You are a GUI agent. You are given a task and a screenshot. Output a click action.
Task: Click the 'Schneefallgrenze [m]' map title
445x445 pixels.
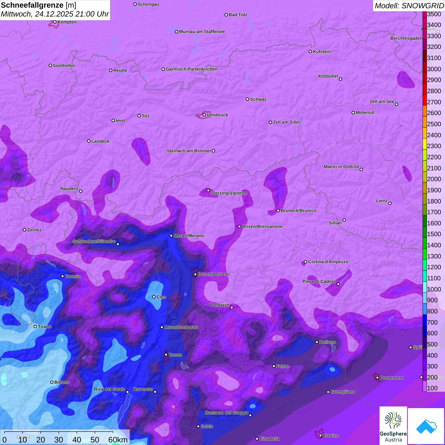(x=38, y=5)
